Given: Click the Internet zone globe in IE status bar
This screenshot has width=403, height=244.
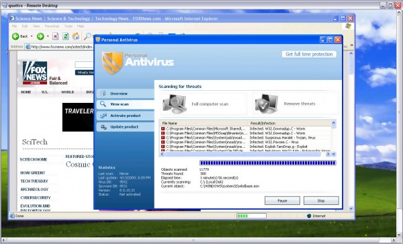Looking at the screenshot, I should click(309, 216).
